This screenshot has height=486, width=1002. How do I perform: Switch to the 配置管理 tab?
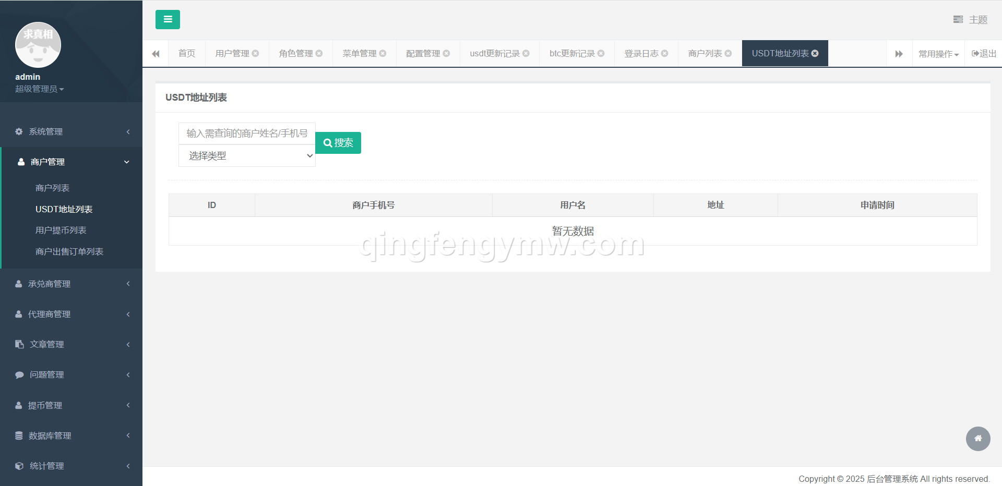tap(423, 53)
